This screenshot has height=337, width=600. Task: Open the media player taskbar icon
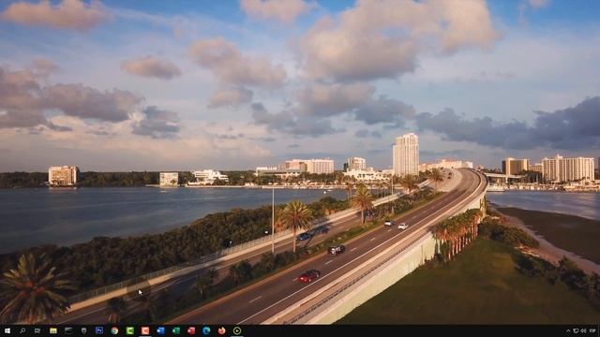(237, 330)
